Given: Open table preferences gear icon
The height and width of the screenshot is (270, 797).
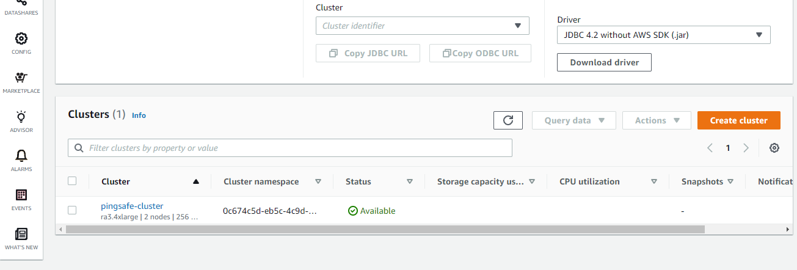Looking at the screenshot, I should [x=774, y=148].
